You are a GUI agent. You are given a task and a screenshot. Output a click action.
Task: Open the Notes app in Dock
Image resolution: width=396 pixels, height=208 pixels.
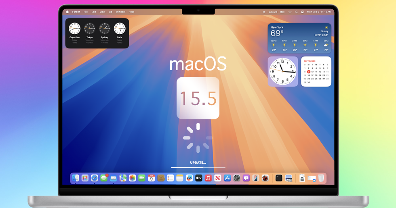180,178
